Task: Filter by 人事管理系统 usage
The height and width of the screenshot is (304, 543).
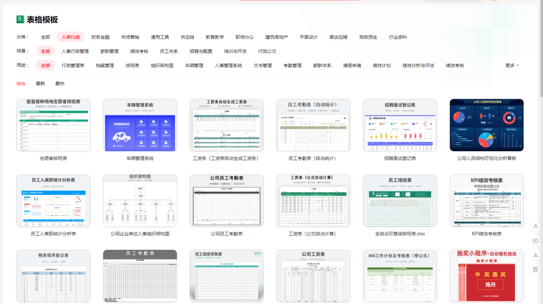Action: [228, 66]
